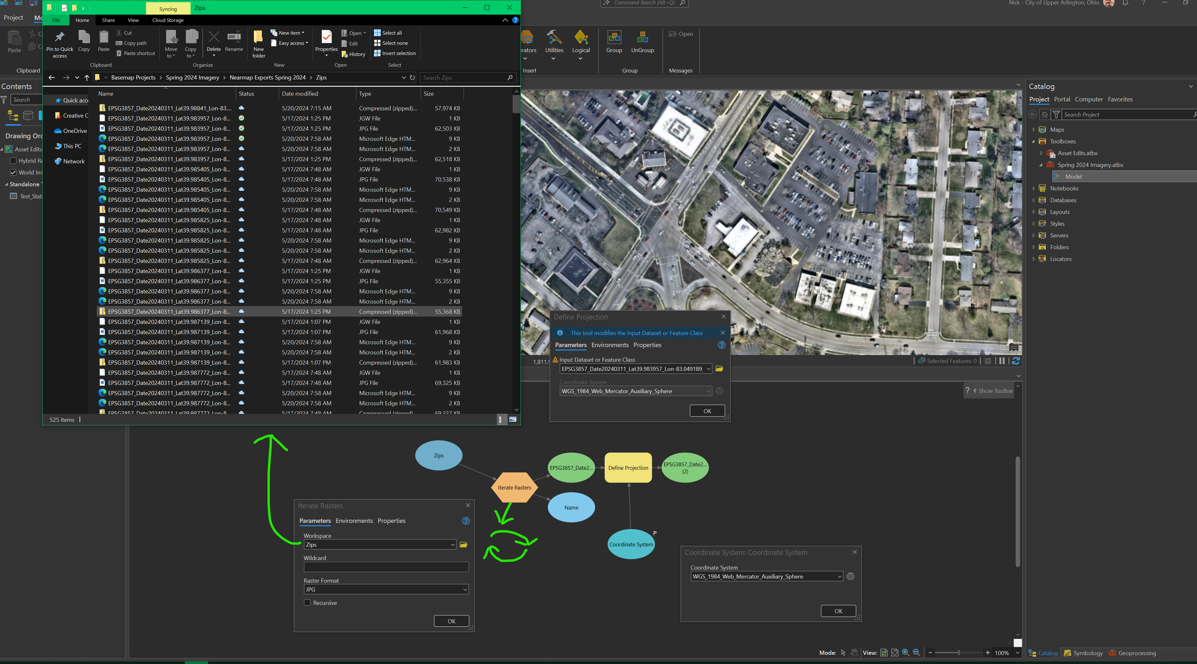
Task: Open the browse folder icon for Input Dataset
Action: coord(719,369)
